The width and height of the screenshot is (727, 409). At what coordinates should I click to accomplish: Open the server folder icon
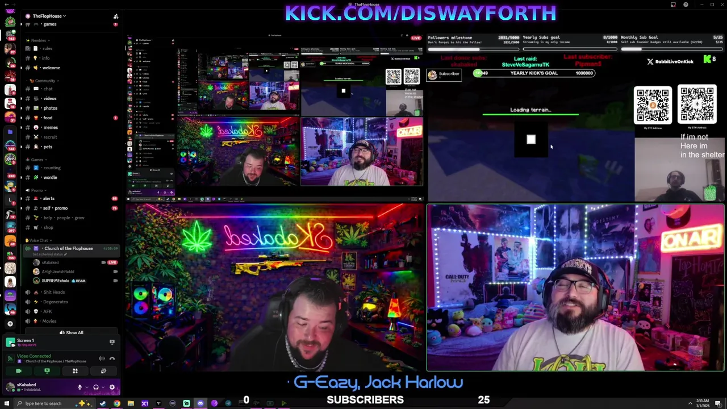click(10, 132)
